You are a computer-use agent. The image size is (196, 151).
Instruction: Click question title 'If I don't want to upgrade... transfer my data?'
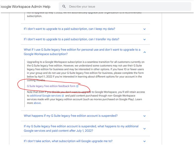(72, 39)
